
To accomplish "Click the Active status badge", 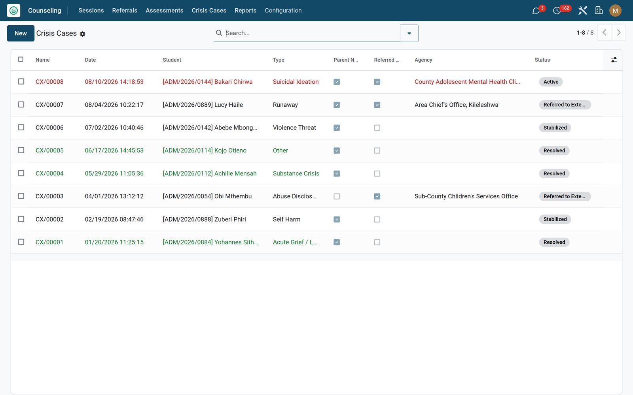I will 551,82.
